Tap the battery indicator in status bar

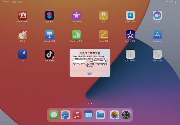(176, 2)
